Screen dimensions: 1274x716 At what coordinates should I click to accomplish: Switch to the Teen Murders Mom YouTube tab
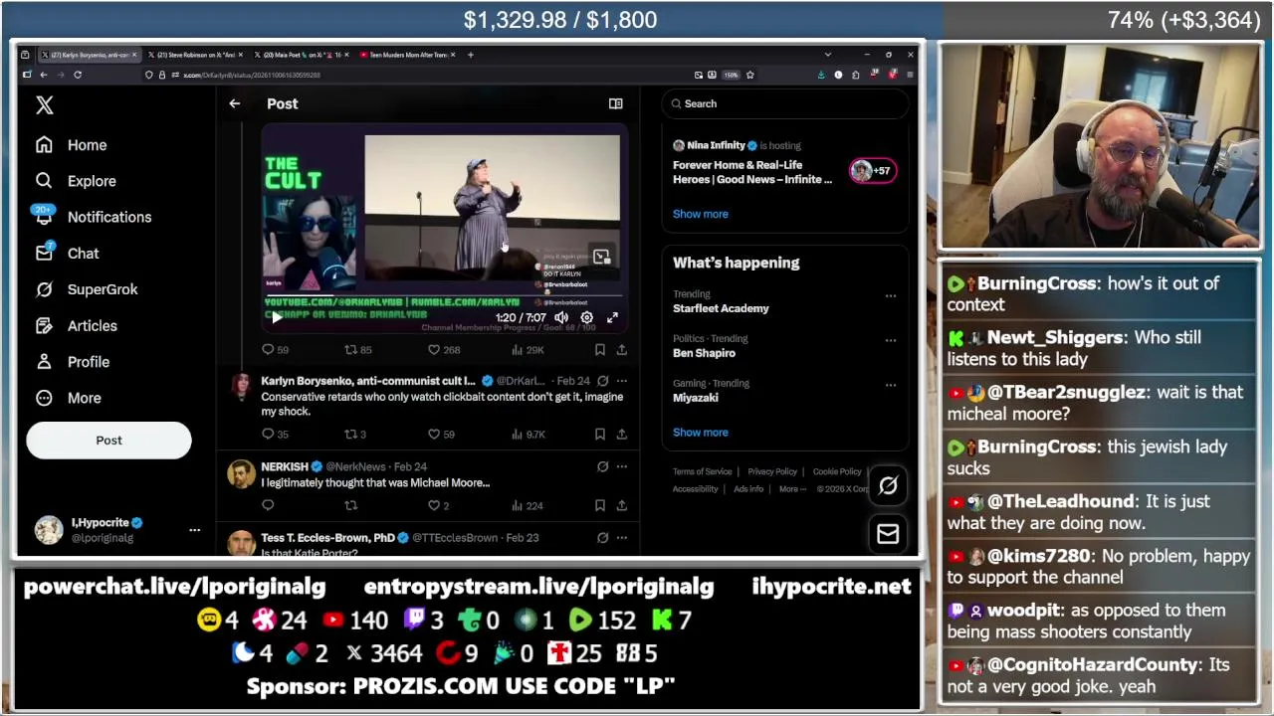tap(408, 55)
